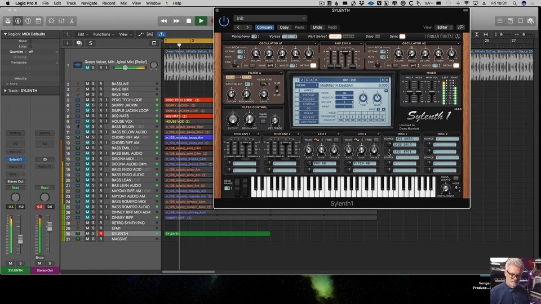Adjust the Green Velvet track volume slider
The height and width of the screenshot is (304, 541).
pos(126,68)
